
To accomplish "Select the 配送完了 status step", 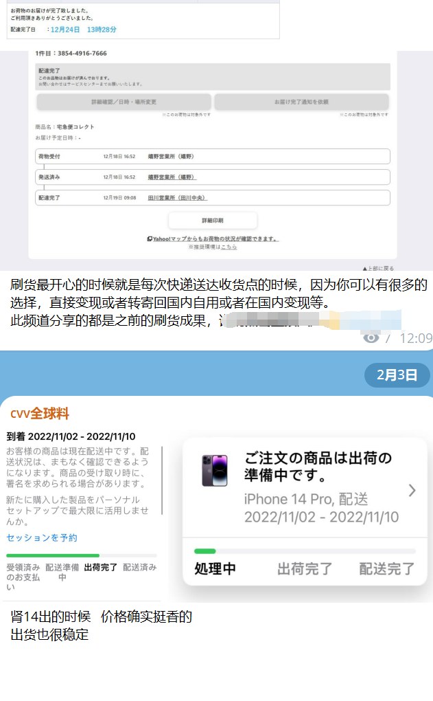I will tap(386, 568).
